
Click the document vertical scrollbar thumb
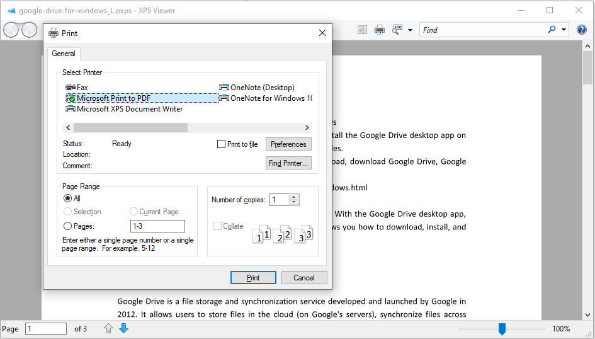tap(588, 67)
